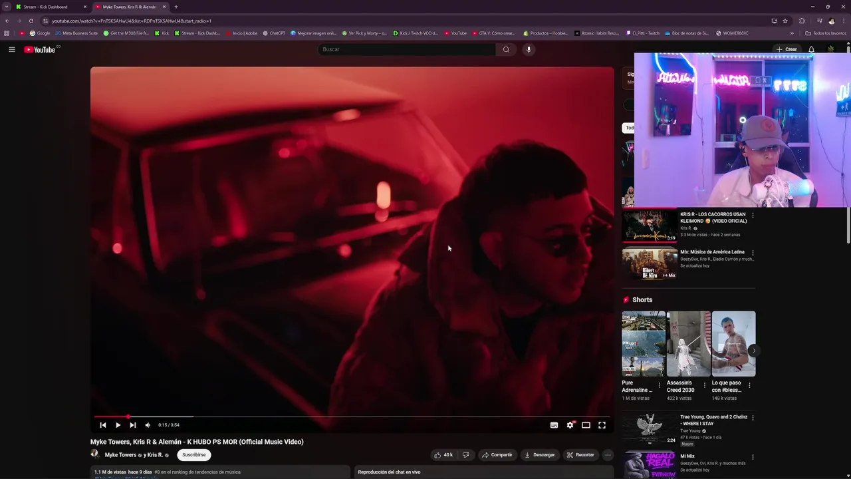Open the Kick bookmark
Viewport: 851px width, 479px height.
162,33
